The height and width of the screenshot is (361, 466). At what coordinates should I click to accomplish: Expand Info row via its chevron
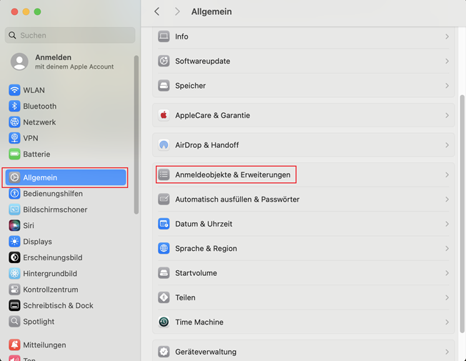[447, 36]
